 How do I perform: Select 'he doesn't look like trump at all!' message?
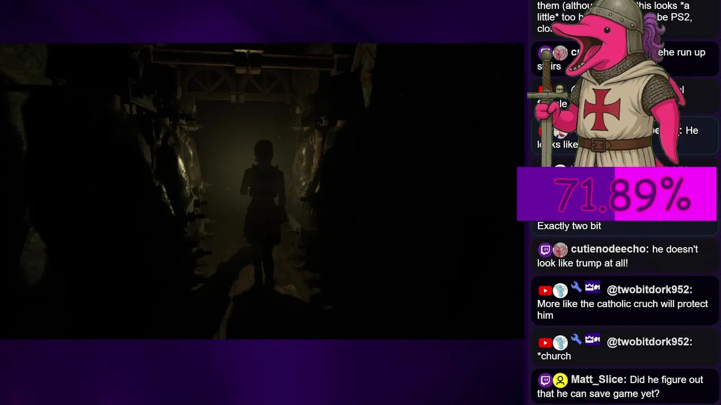[x=617, y=256]
